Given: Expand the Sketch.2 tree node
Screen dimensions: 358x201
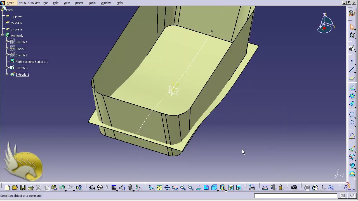Looking at the screenshot, I should click(x=7, y=55).
